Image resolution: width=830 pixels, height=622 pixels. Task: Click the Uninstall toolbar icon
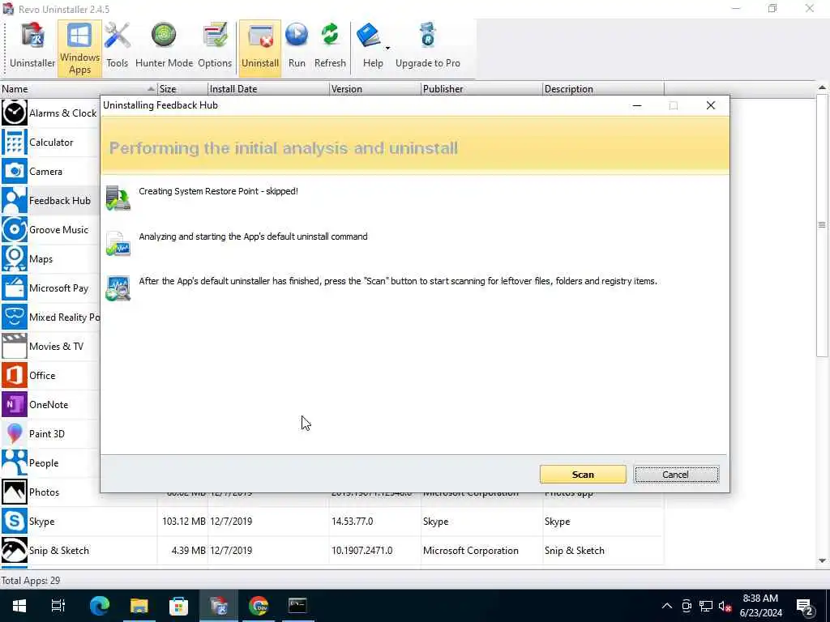(260, 49)
